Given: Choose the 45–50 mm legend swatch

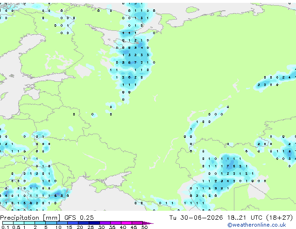Looking at the screenshot, I should pyautogui.click(x=137, y=223).
